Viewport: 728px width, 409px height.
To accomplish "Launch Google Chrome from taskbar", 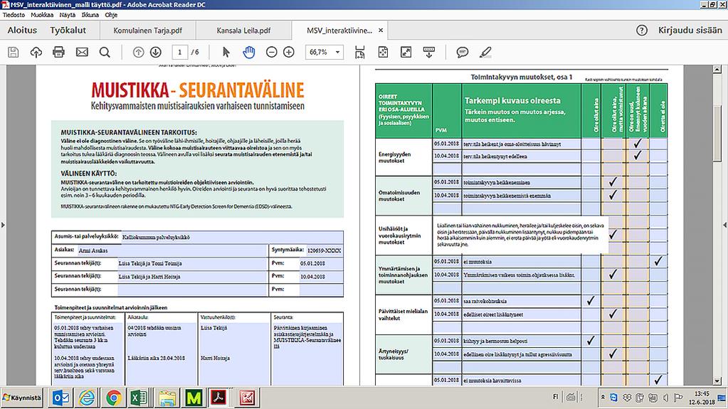I will pyautogui.click(x=113, y=398).
